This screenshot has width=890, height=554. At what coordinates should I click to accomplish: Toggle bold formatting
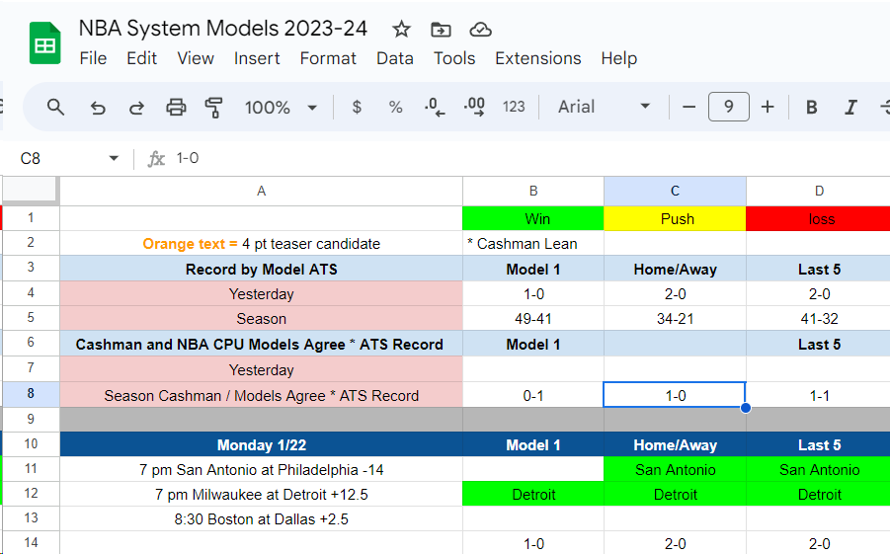coord(812,107)
